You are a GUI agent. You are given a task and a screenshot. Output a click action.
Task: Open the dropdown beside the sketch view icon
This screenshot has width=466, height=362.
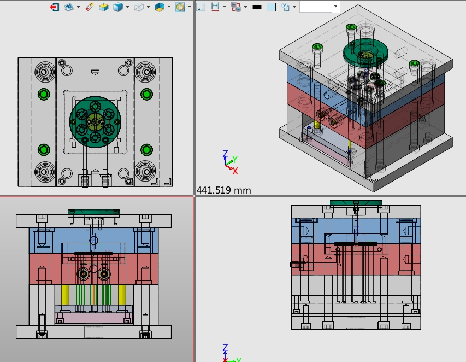(x=78, y=7)
